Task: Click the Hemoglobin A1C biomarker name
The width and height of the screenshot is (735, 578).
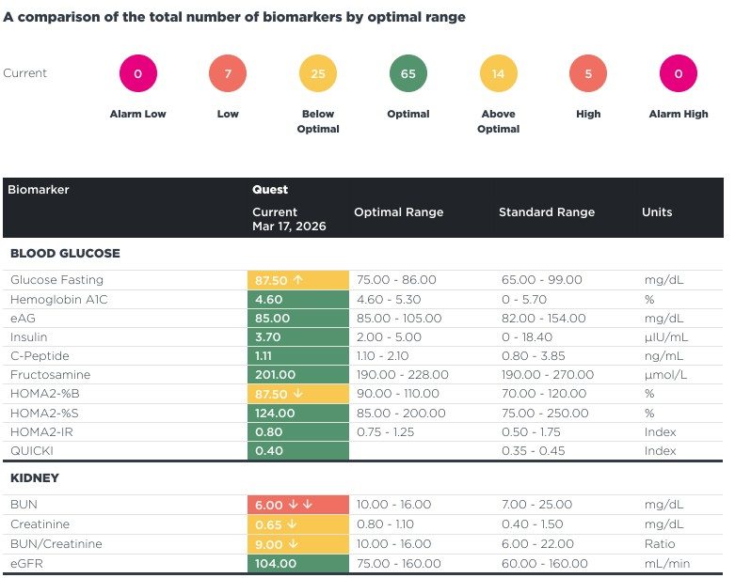Action: coord(59,300)
